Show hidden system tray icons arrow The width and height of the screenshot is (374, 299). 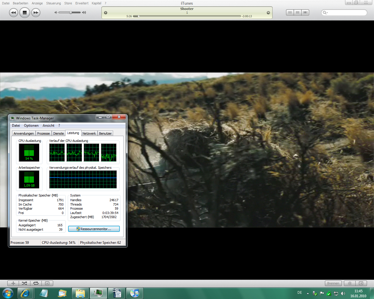[308, 293]
